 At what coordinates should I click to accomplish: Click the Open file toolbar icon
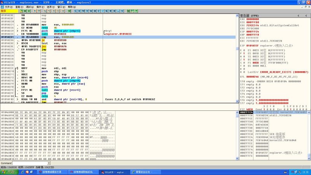click(21, 11)
